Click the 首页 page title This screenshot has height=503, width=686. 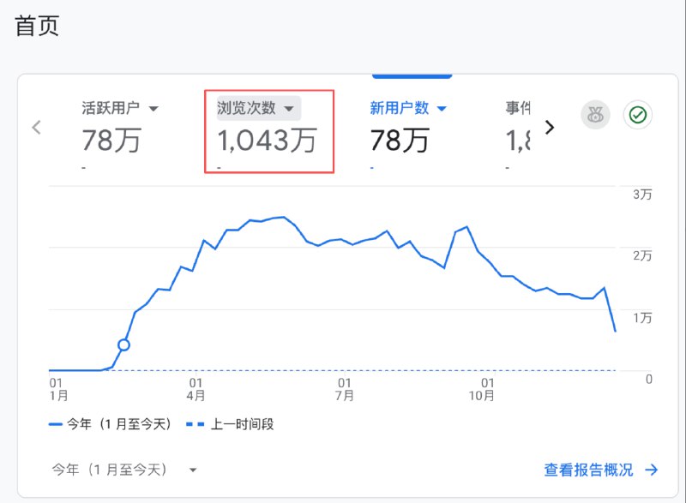(36, 27)
